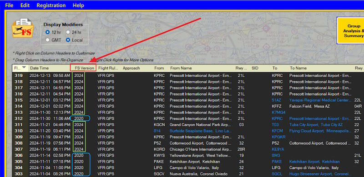
Task: Select flight number 303
Action: coord(19,174)
